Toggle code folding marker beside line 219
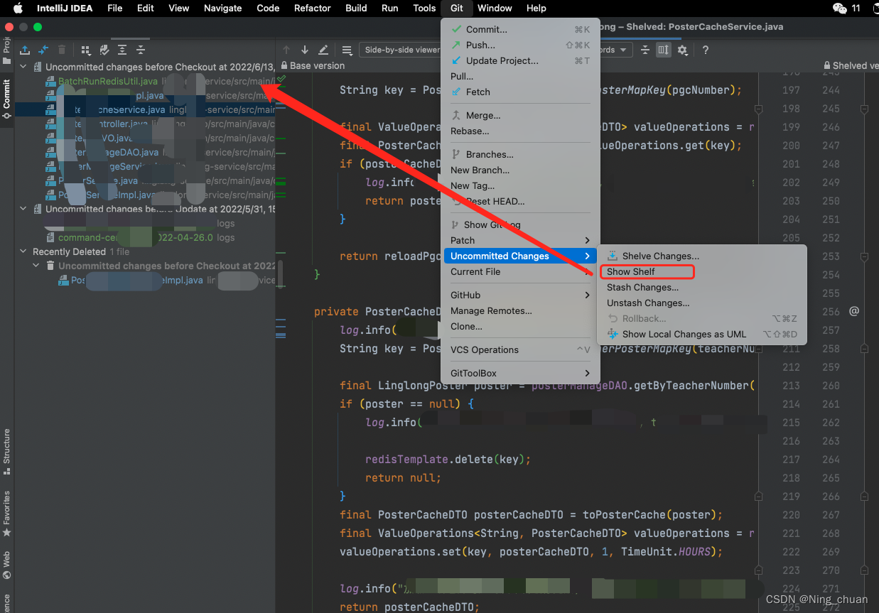 [758, 497]
